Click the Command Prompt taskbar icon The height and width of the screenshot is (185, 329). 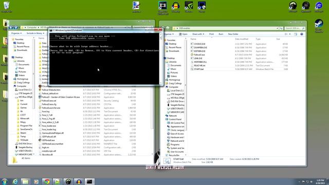tap(89, 181)
